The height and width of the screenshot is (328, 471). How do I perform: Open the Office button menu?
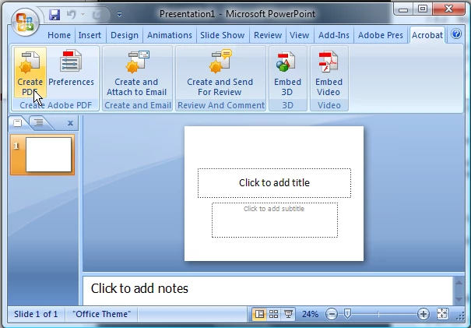(25, 22)
